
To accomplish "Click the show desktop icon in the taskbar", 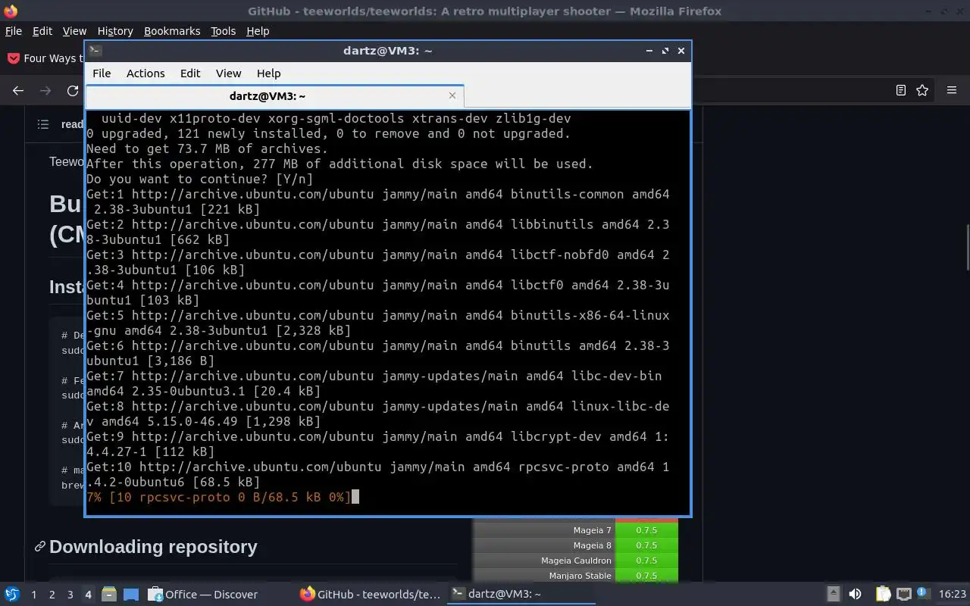I will 131,595.
